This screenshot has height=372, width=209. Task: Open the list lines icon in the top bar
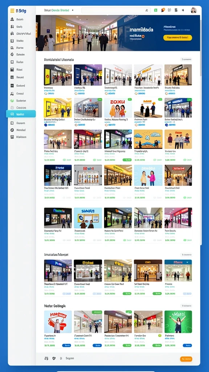176,10
